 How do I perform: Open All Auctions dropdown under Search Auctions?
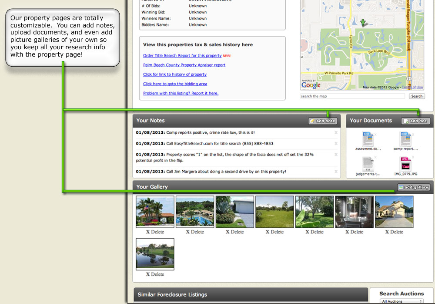click(x=402, y=301)
